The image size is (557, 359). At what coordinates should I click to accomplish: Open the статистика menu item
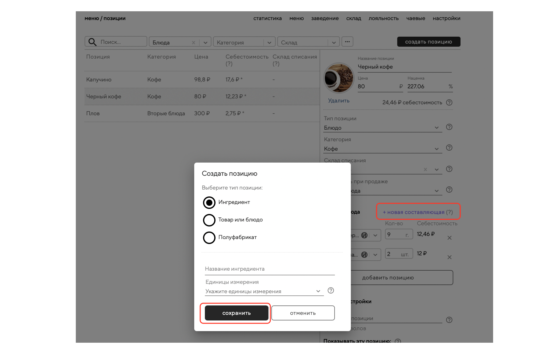coord(267,18)
